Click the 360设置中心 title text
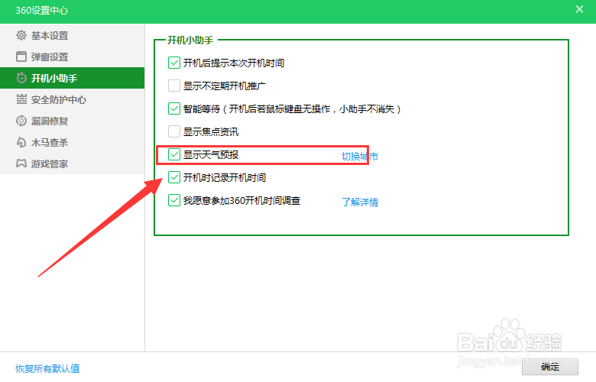Screen dimensions: 596x382 point(42,10)
